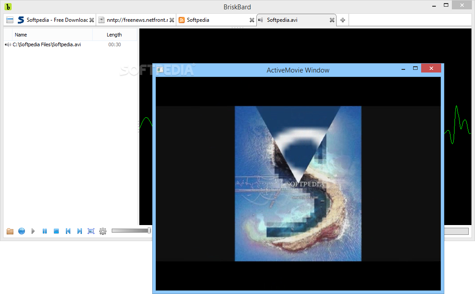Pause the Softpedia.avi playback
475x294 pixels.
pos(45,231)
